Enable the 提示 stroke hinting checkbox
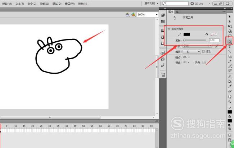Image resolution: width=234 pixels, height=148 pixels. click(203, 51)
